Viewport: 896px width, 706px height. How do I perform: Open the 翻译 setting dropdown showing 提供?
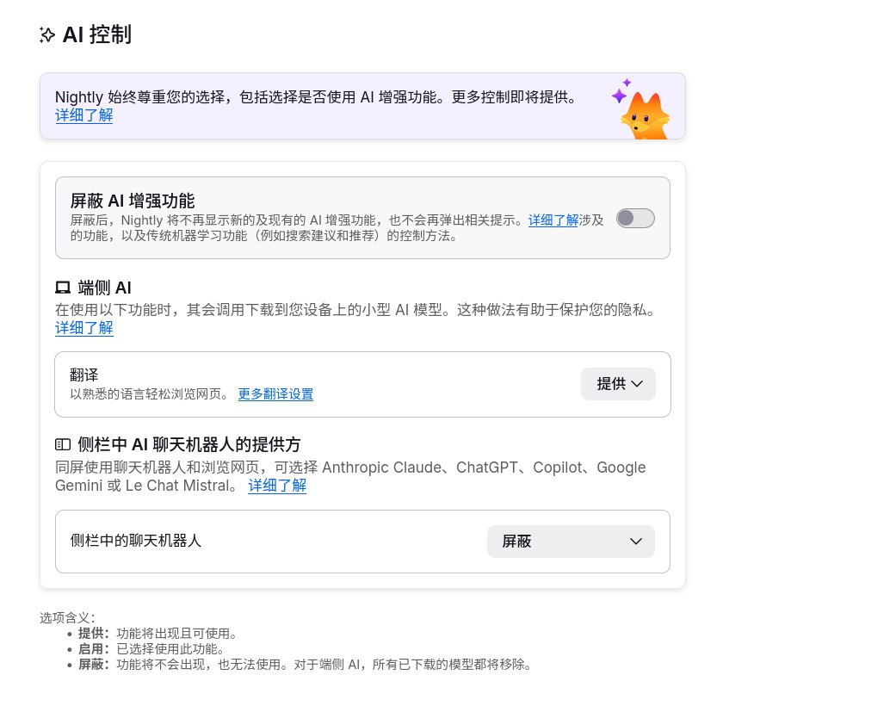point(618,384)
